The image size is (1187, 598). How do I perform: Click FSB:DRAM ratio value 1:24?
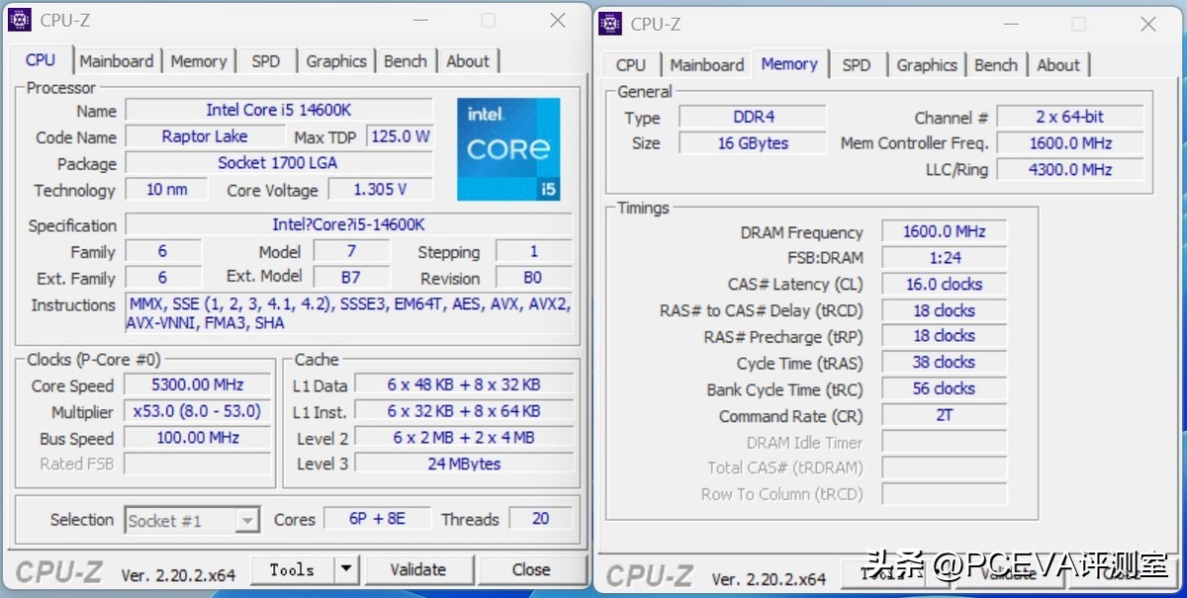coord(944,257)
